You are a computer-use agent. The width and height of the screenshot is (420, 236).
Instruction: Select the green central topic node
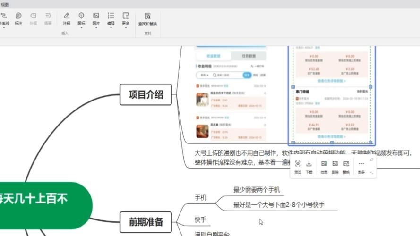[46, 205]
